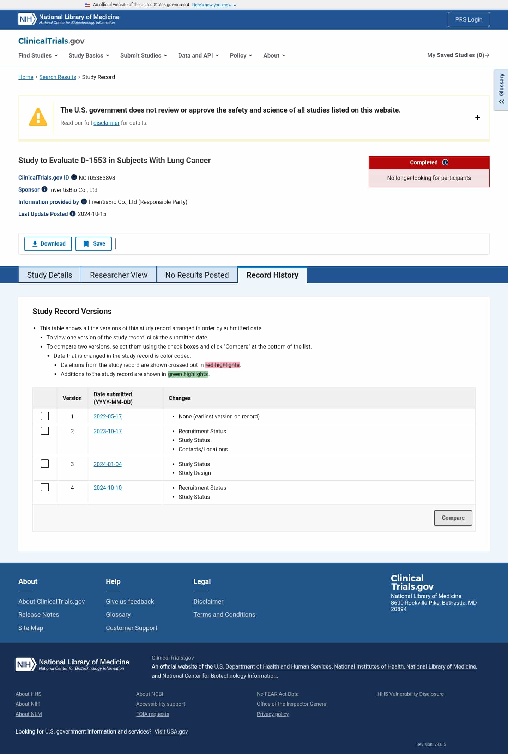This screenshot has height=754, width=508.
Task: Visit USA.gov link
Action: tap(171, 731)
